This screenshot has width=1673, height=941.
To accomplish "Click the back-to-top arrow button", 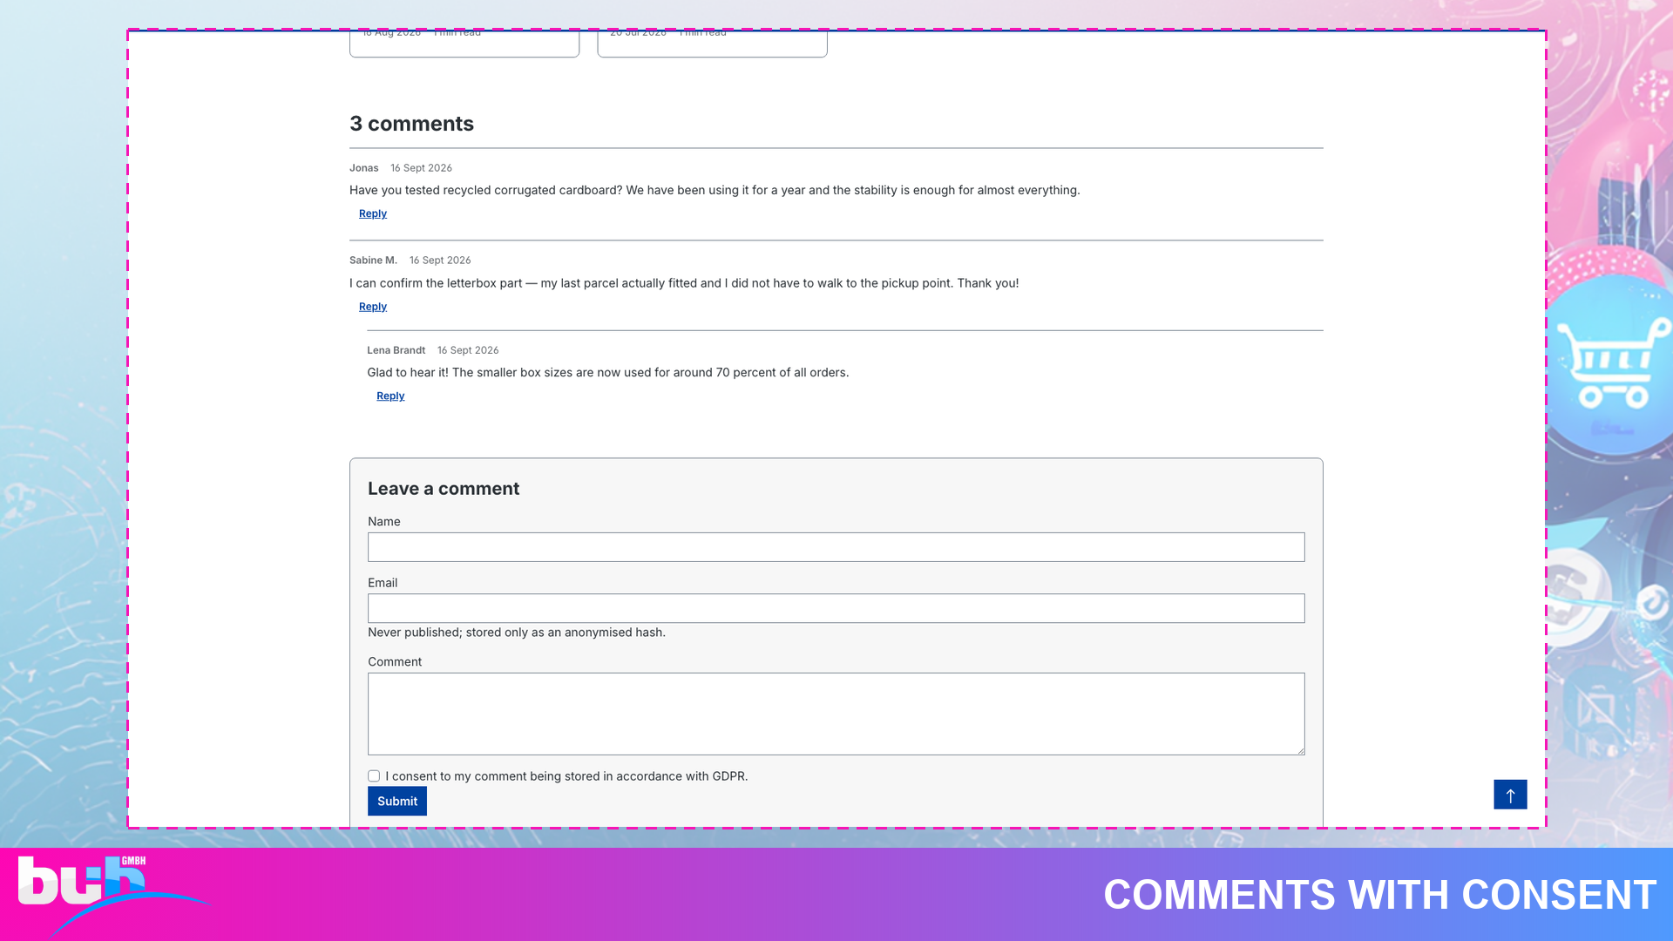I will pyautogui.click(x=1510, y=795).
